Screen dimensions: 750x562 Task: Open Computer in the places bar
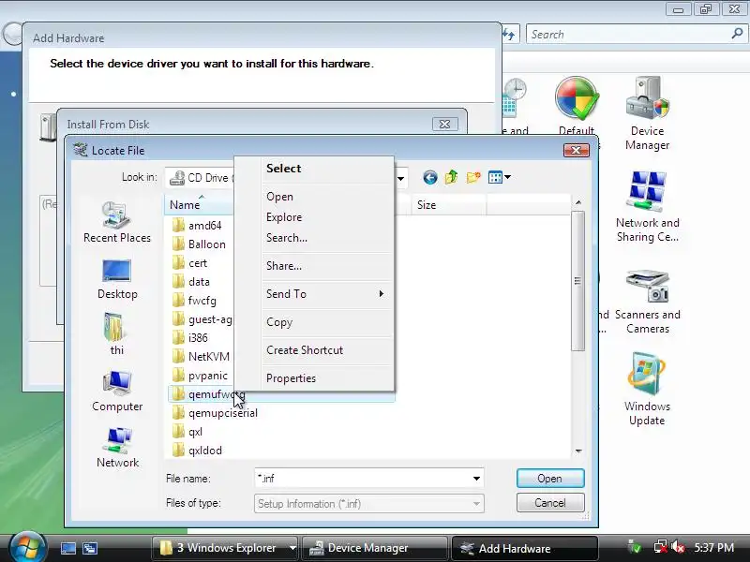pyautogui.click(x=117, y=392)
